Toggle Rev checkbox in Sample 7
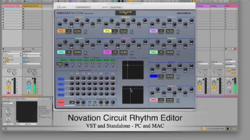Screen dimensions: 250x140 point(178,76)
